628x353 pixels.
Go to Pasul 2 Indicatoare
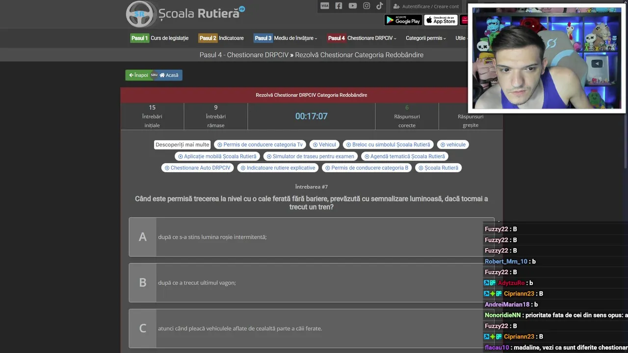[221, 38]
